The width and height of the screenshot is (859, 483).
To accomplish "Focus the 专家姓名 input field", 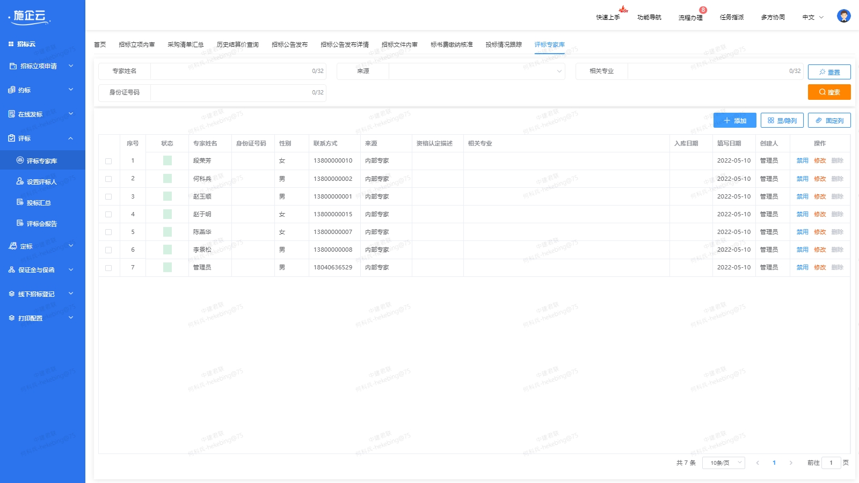I will point(238,71).
